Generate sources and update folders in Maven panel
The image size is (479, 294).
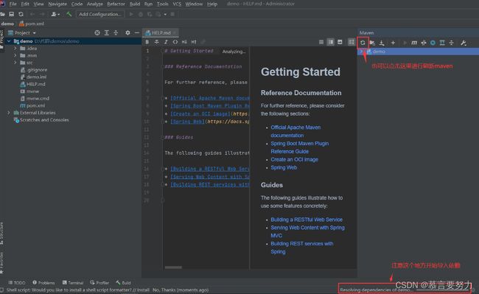[372, 43]
